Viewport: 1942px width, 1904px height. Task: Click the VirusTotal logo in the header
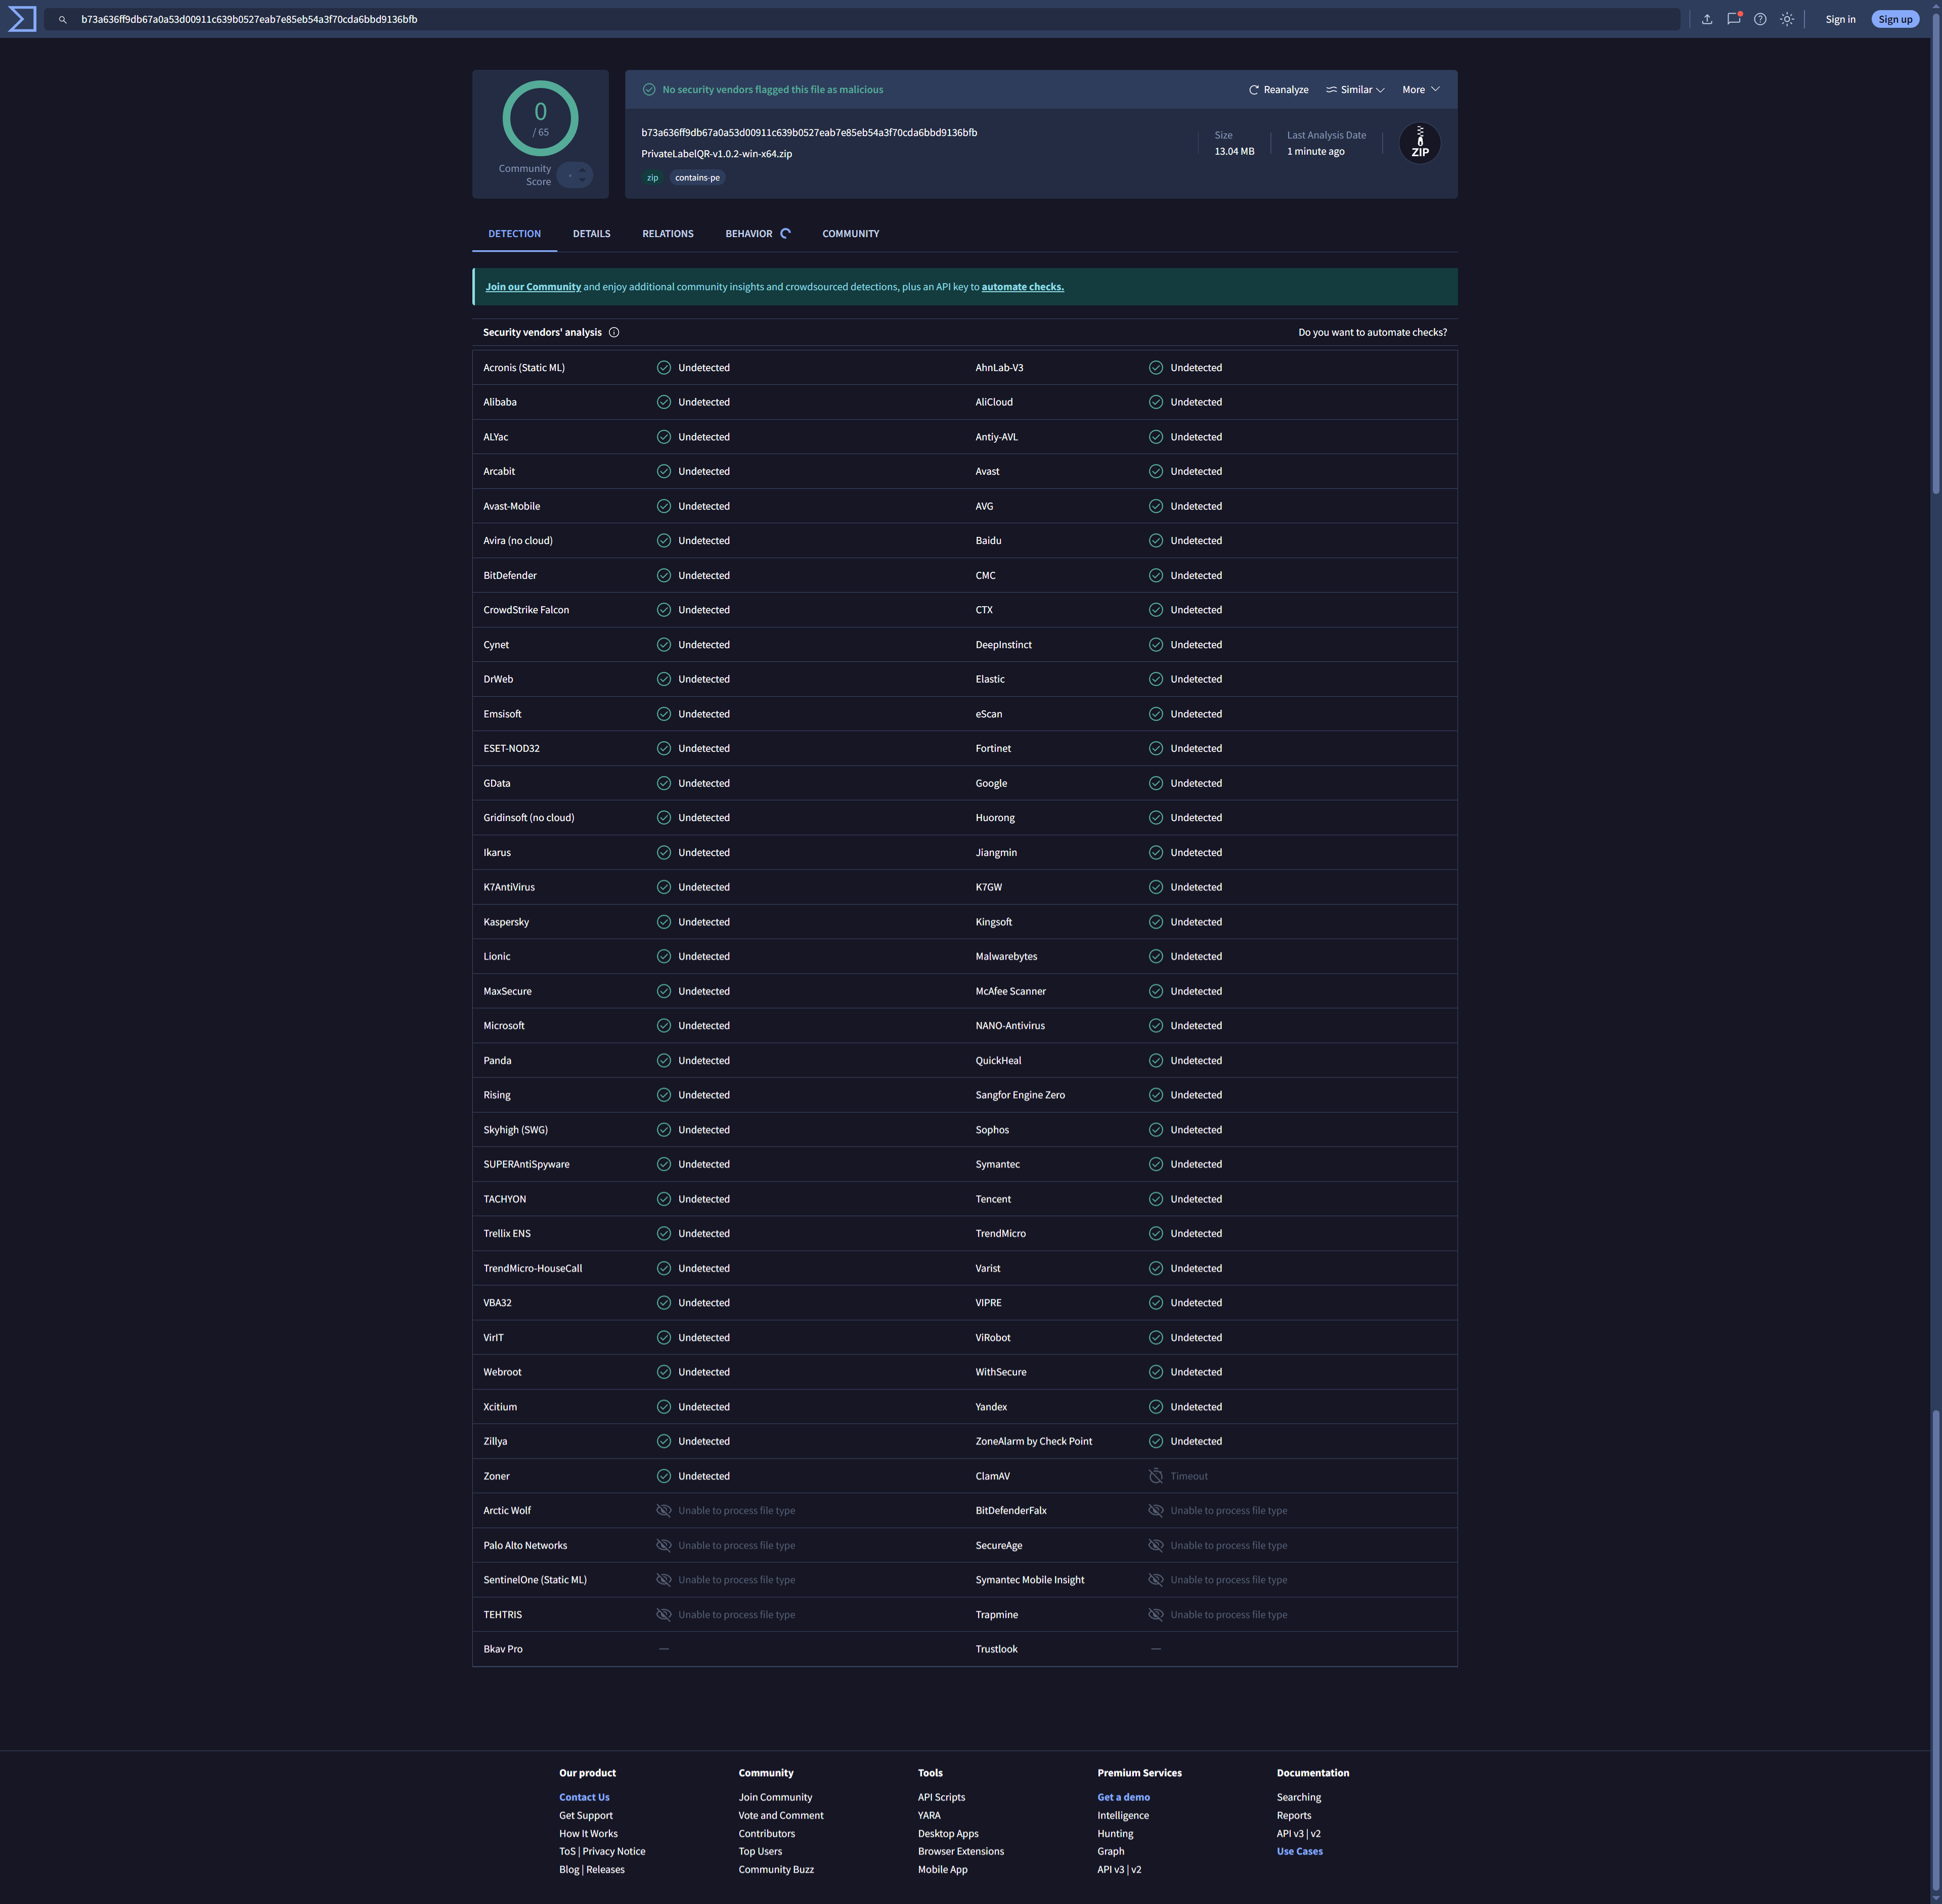coord(22,19)
